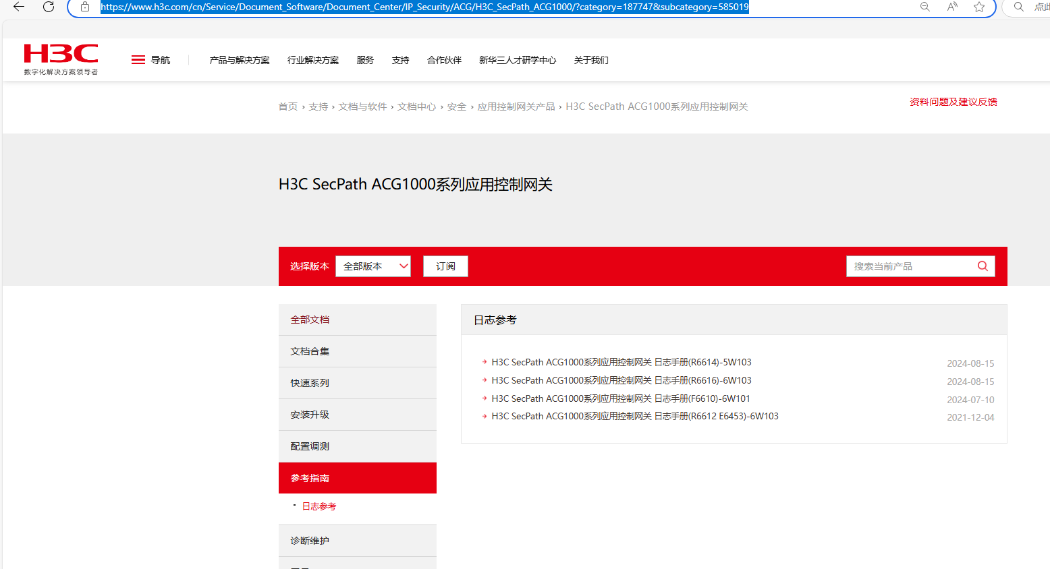Open the 资料问题及建议反馈 feedback link
This screenshot has height=569, width=1050.
(x=954, y=102)
